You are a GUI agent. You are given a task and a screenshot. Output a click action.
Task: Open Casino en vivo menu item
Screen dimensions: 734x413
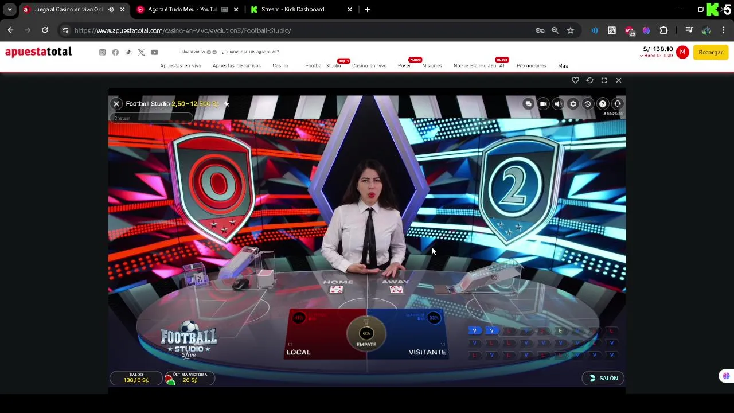click(369, 65)
